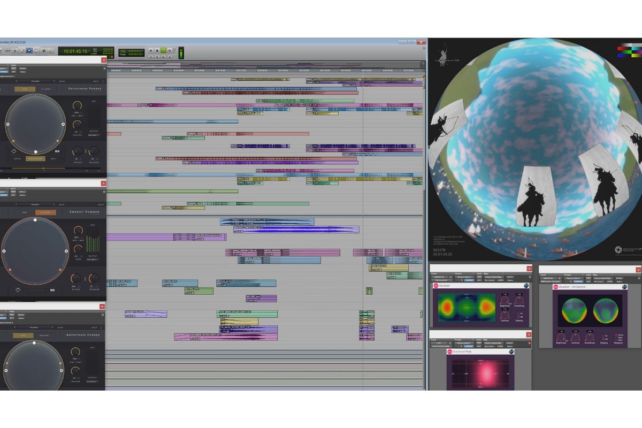
Task: Toggle SAFE in the Directional Mask window
Action: pyautogui.click(x=480, y=346)
